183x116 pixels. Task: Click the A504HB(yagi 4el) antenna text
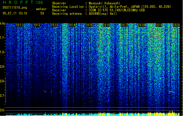103,14
